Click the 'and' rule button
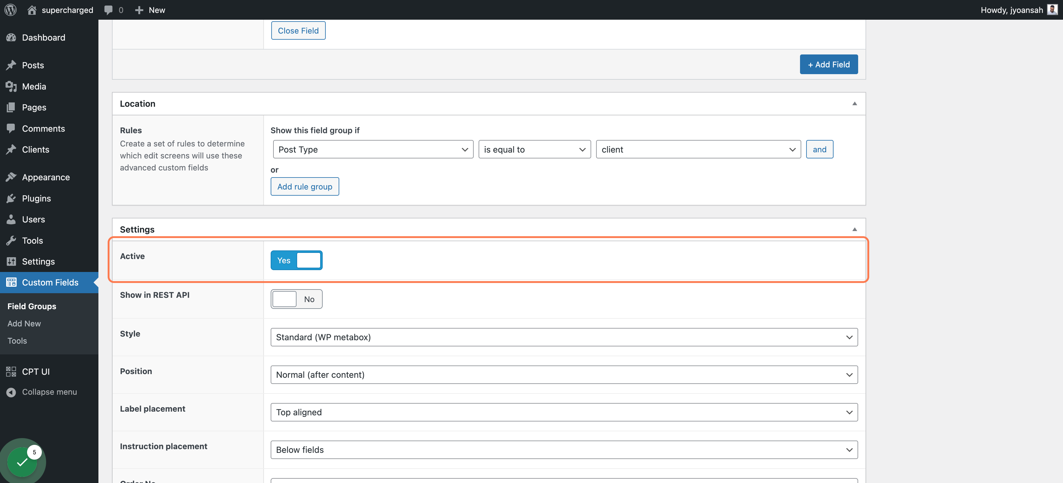Viewport: 1063px width, 483px height. point(819,150)
